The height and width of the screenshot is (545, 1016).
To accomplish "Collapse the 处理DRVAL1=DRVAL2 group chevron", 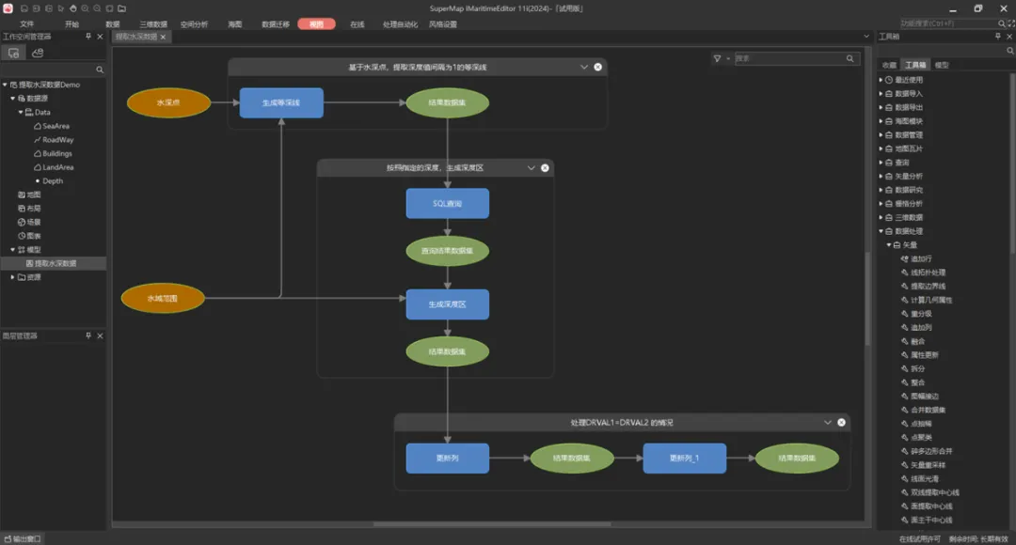I will coord(827,423).
